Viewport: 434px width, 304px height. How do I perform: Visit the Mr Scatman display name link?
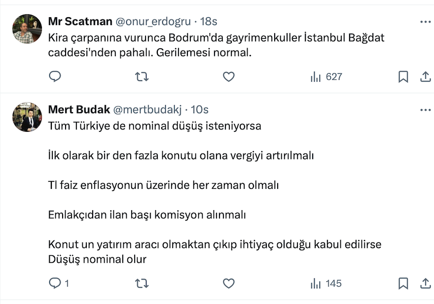click(80, 22)
